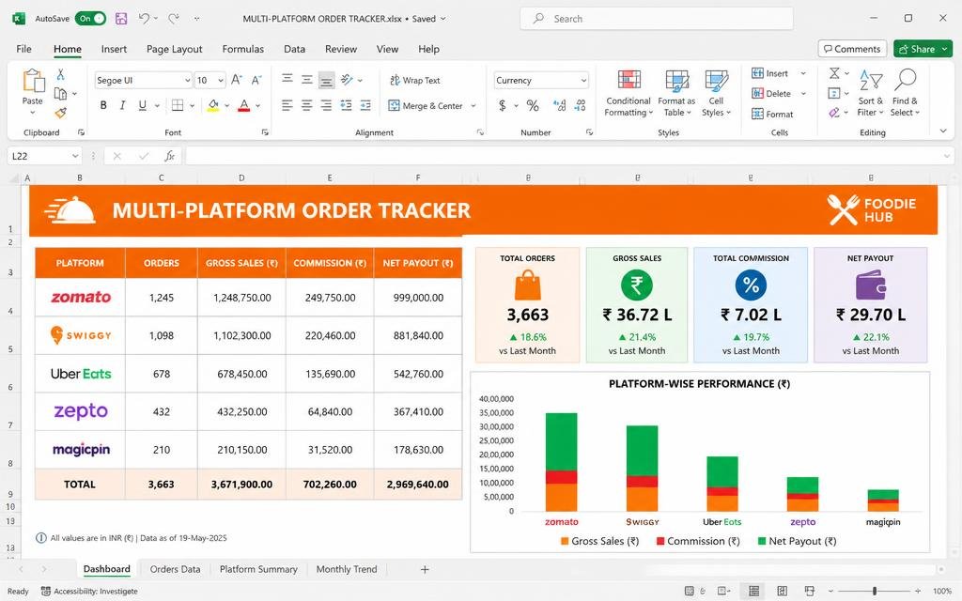Image resolution: width=962 pixels, height=601 pixels.
Task: Click the Fill down icon
Action: click(x=834, y=93)
